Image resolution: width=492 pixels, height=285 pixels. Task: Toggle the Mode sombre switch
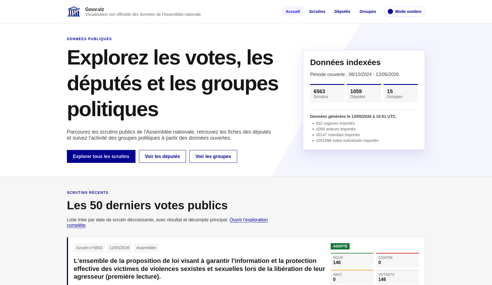(404, 11)
